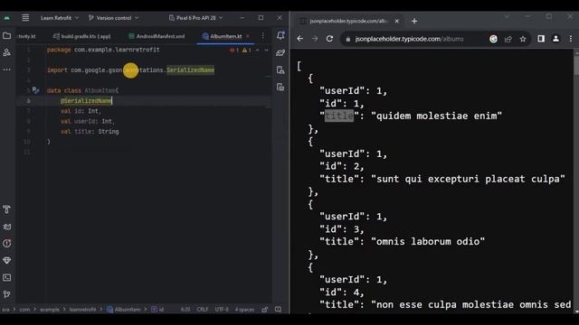Viewport: 579px width, 325px height.
Task: Open the Android Studio main hamburger menu
Action: click(x=25, y=17)
